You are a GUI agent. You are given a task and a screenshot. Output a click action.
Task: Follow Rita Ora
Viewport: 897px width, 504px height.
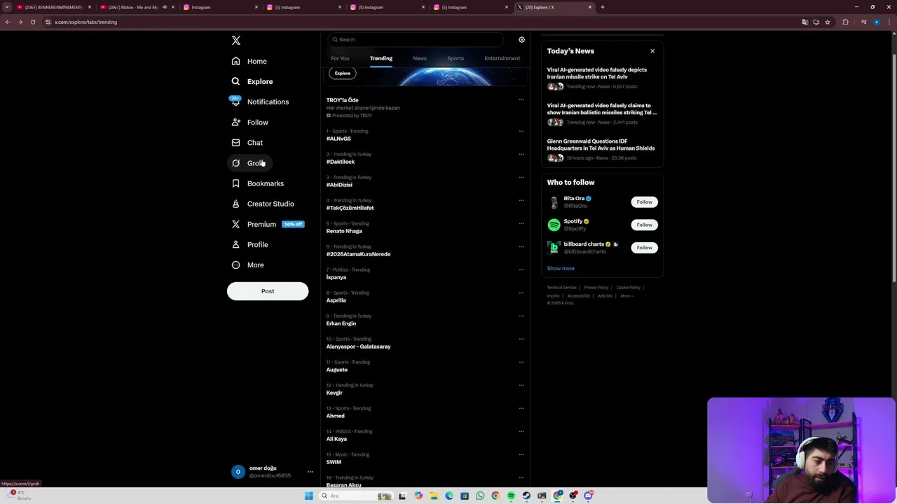[644, 202]
